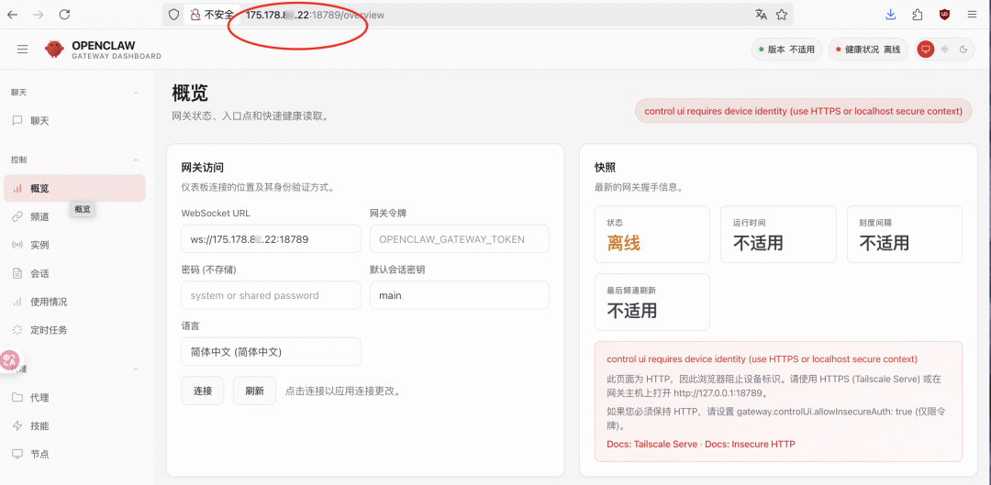The width and height of the screenshot is (991, 485).
Task: Click the 状态 离线 status card
Action: pyautogui.click(x=652, y=235)
